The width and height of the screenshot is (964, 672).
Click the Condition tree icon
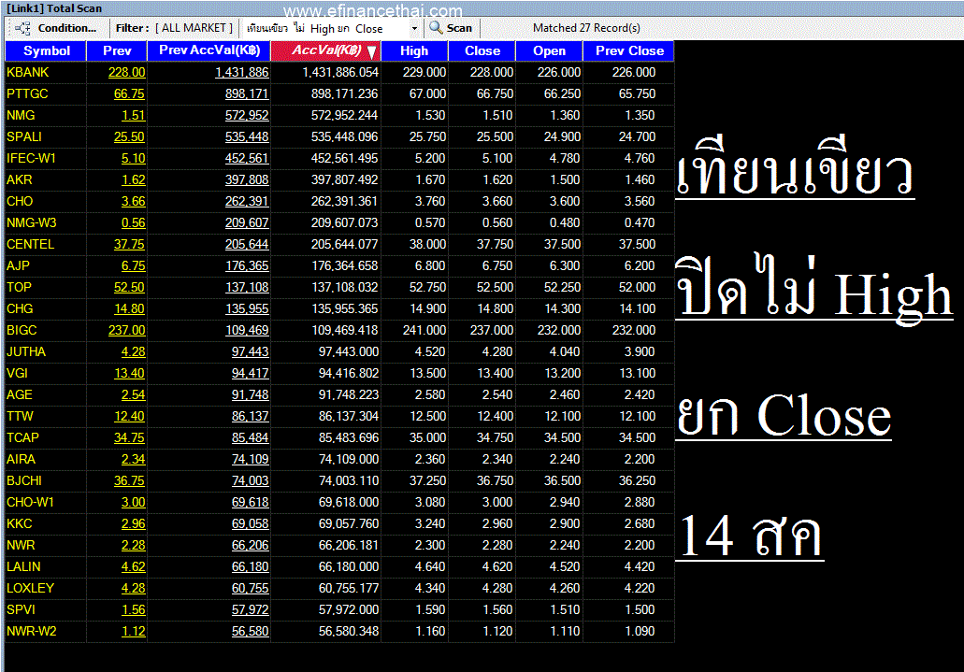tap(22, 28)
